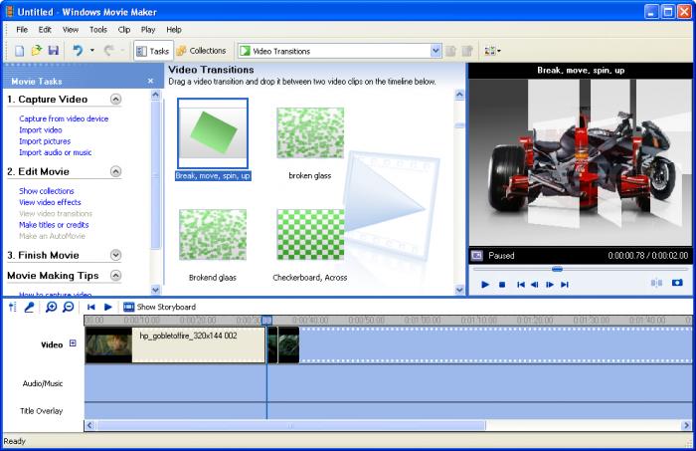
Task: Click the Import pictures link
Action: pos(45,141)
